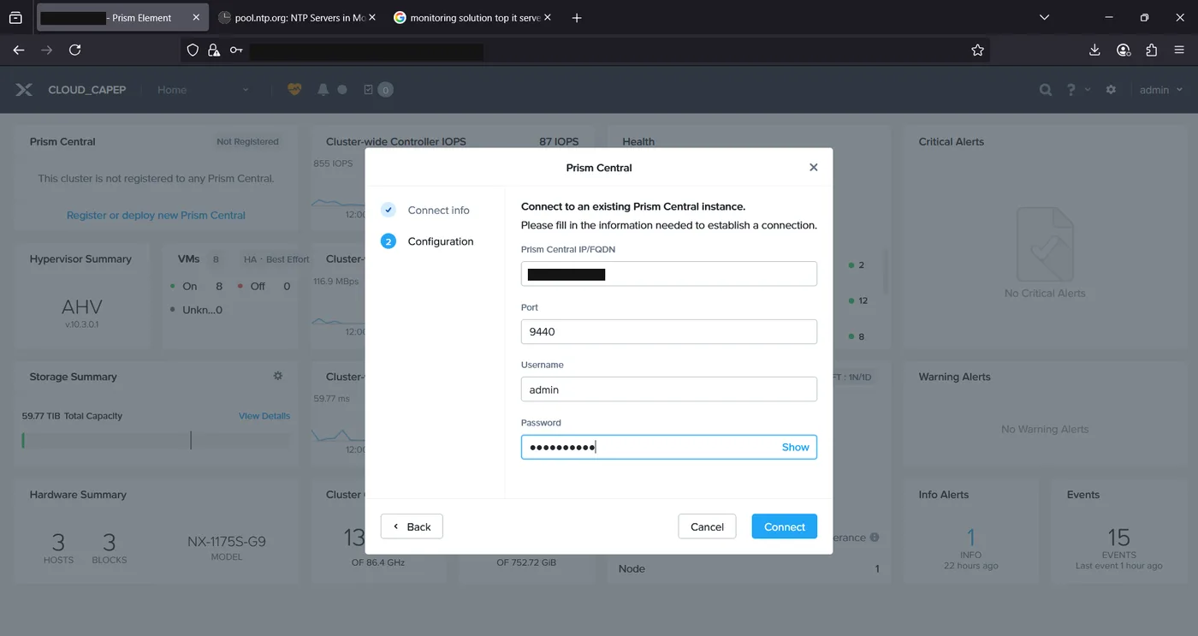Go back to the previous page
Viewport: 1198px width, 636px height.
pyautogui.click(x=19, y=50)
